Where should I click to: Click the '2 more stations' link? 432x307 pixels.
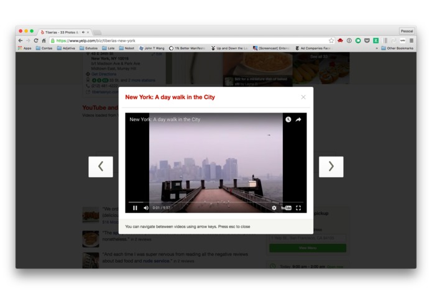(x=142, y=80)
